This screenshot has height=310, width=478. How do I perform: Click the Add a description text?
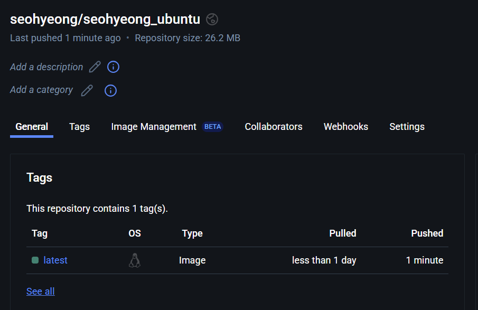point(46,67)
